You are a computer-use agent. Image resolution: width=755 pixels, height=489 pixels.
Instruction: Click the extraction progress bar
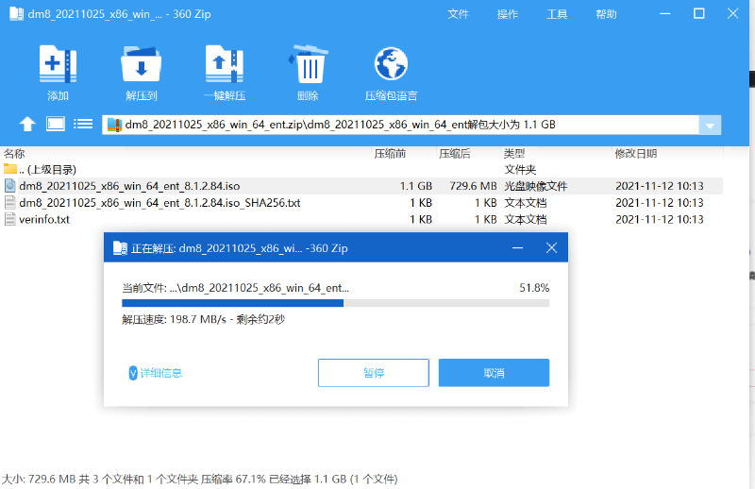point(336,303)
